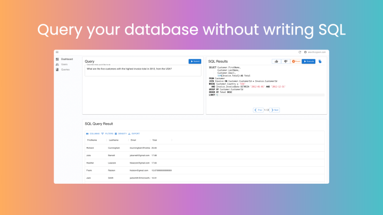The width and height of the screenshot is (383, 215).
Task: Go to Dashboard in sidebar
Action: [66, 59]
